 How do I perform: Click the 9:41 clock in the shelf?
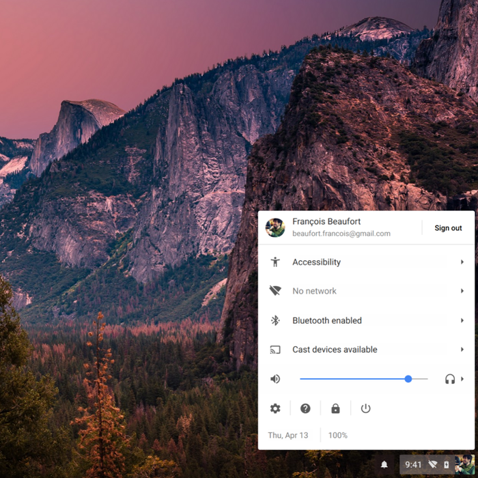click(413, 465)
